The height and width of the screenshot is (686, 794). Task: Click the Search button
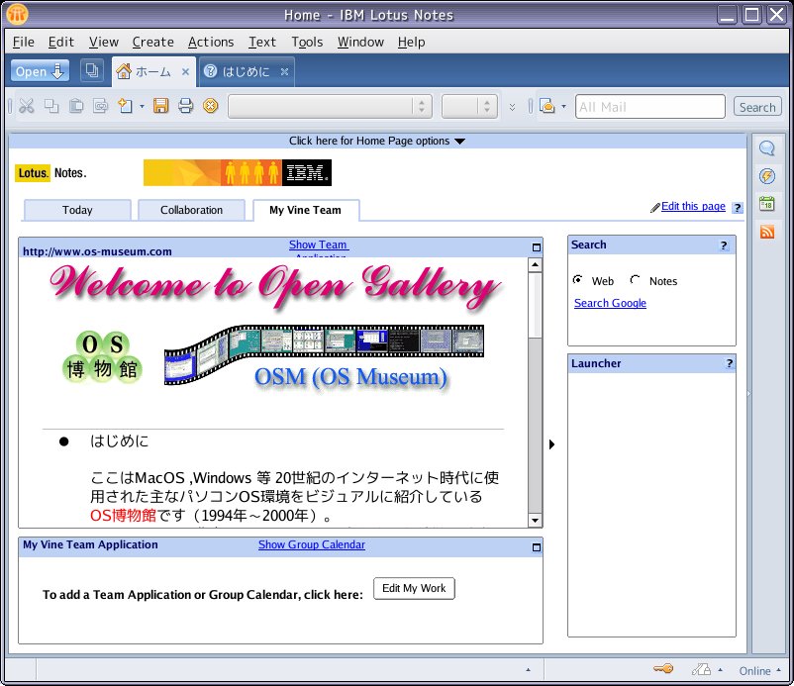pyautogui.click(x=757, y=107)
